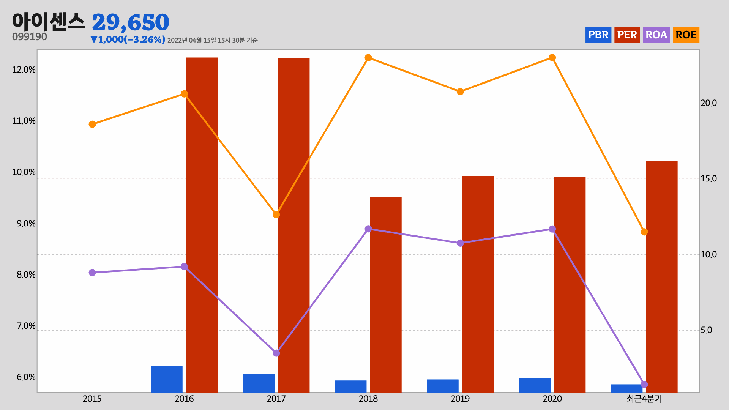Image resolution: width=729 pixels, height=410 pixels.
Task: Click the 20.0 right axis label
Action: 708,103
